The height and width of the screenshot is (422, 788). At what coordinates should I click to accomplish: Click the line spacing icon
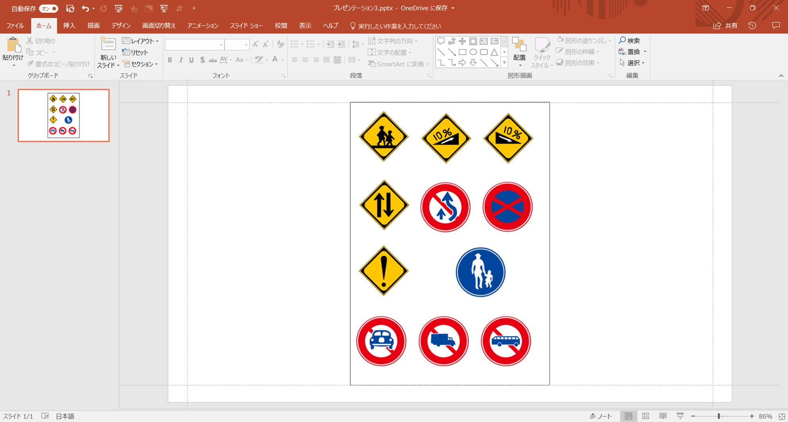click(x=356, y=44)
